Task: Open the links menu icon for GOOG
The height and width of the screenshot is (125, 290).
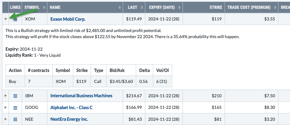Action: (15, 107)
